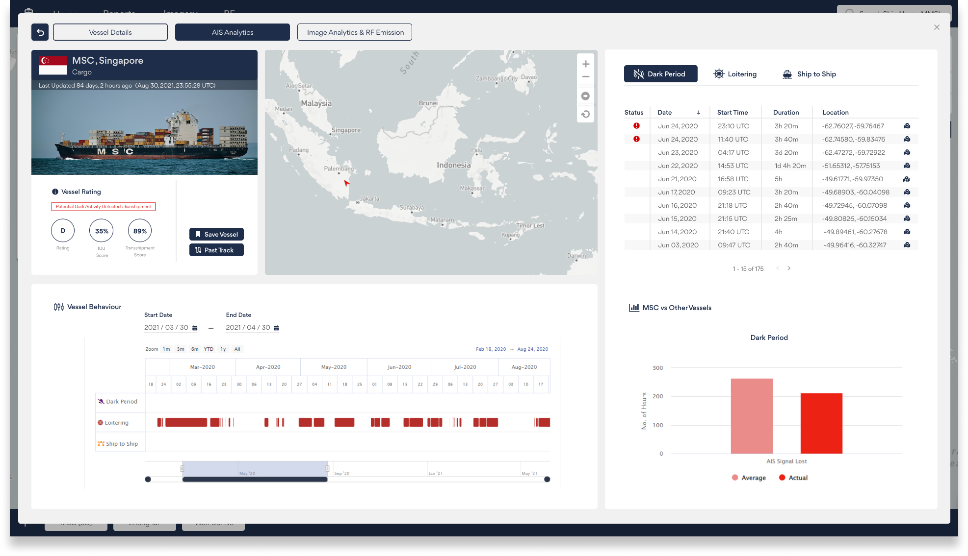Open map locator for Jun 03, 2020 row
Screen dimensions: 968x556
(907, 245)
